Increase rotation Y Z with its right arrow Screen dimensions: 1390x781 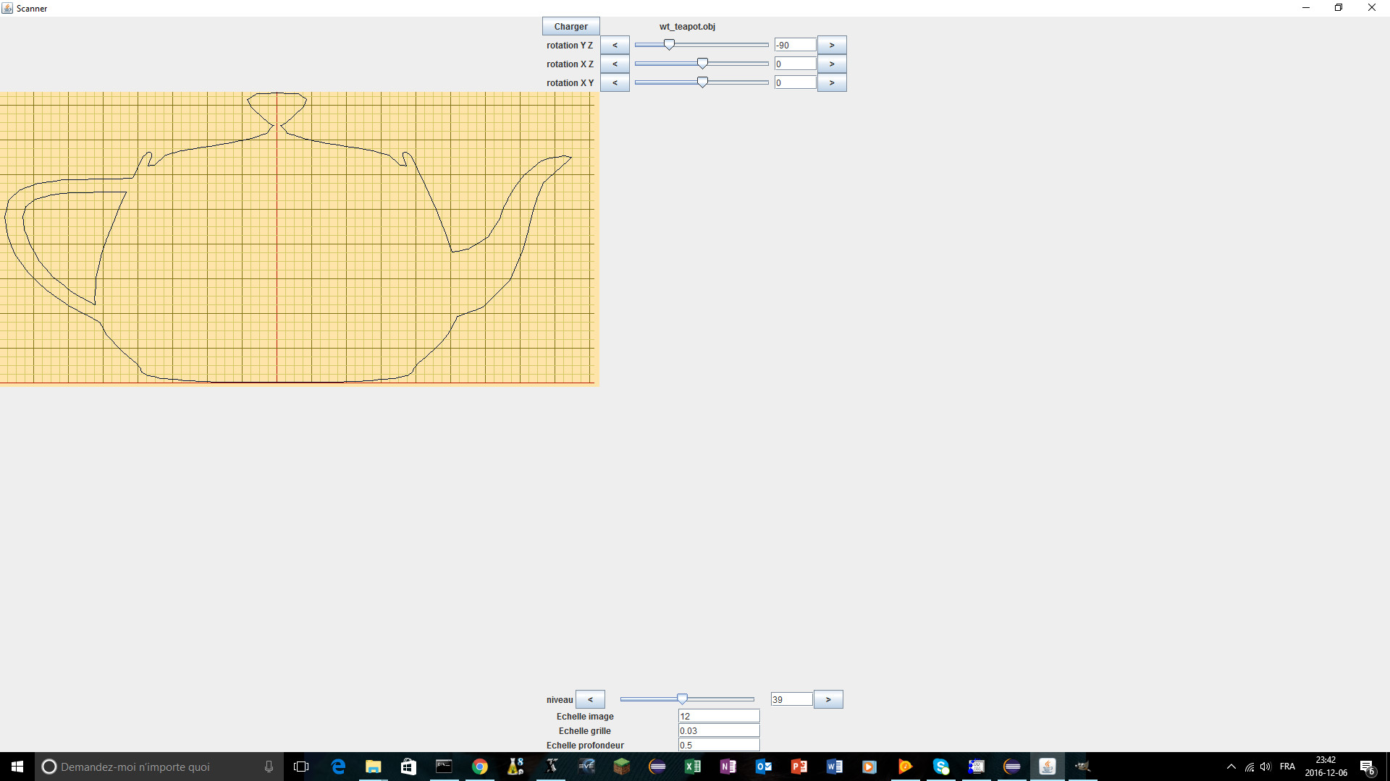point(832,45)
